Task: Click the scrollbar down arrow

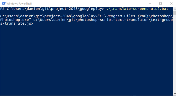Action: point(174,94)
